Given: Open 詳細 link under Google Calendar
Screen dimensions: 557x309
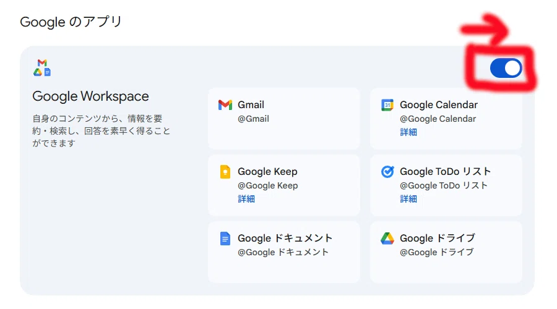Looking at the screenshot, I should point(408,132).
